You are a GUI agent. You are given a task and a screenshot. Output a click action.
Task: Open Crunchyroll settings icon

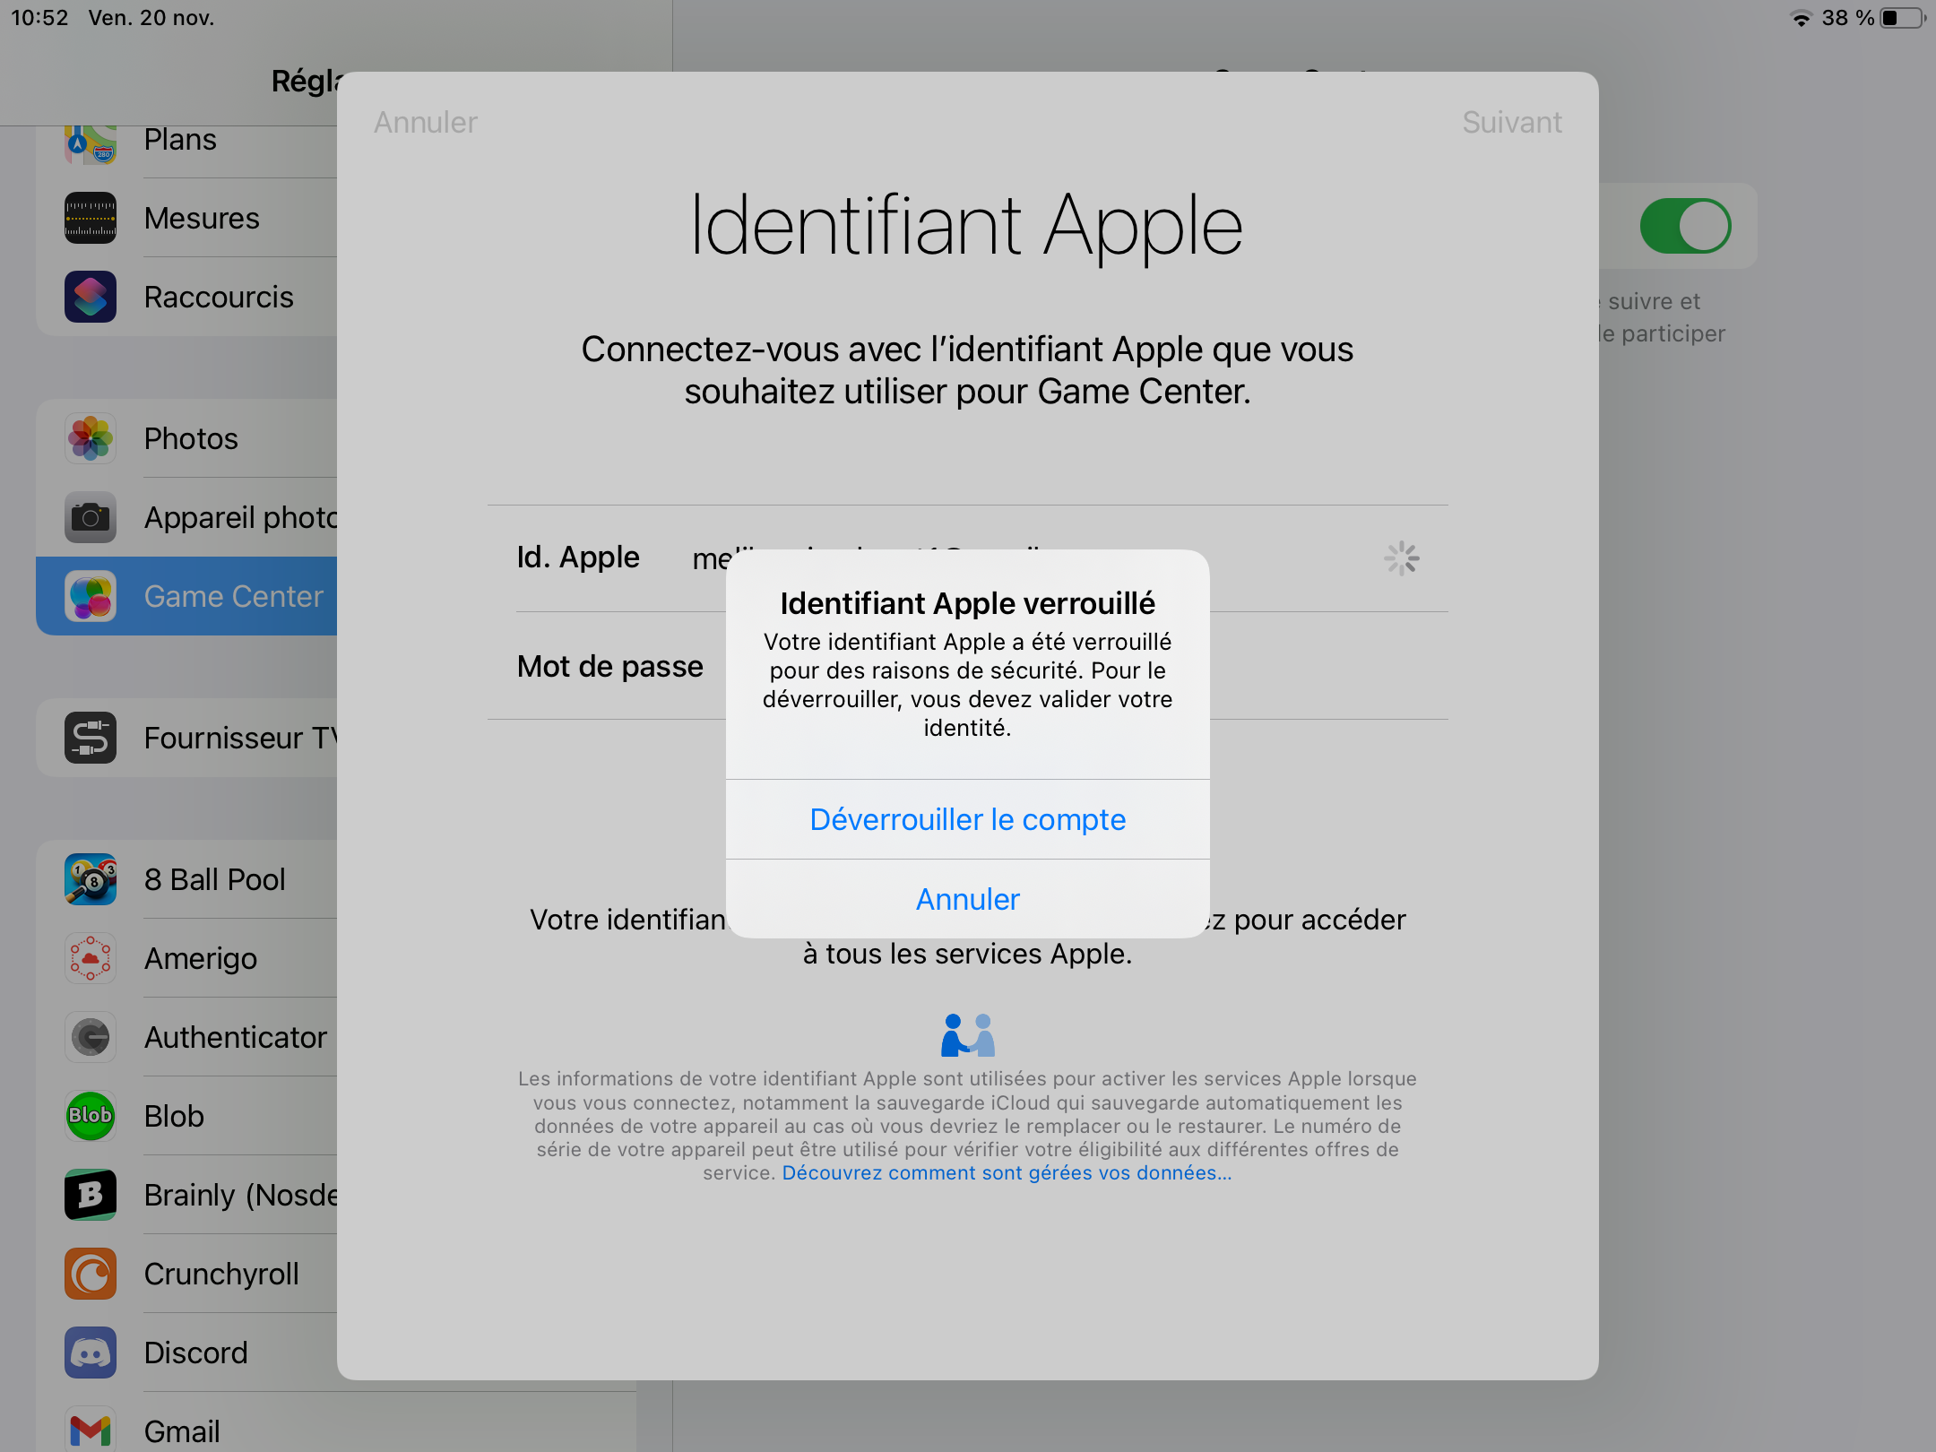(x=91, y=1274)
